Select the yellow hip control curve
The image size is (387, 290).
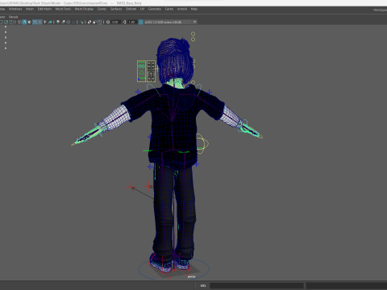[x=202, y=143]
